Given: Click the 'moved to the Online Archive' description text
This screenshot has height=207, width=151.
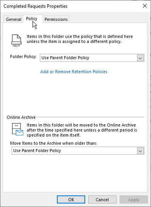Looking at the screenshot, I should coord(82,130).
